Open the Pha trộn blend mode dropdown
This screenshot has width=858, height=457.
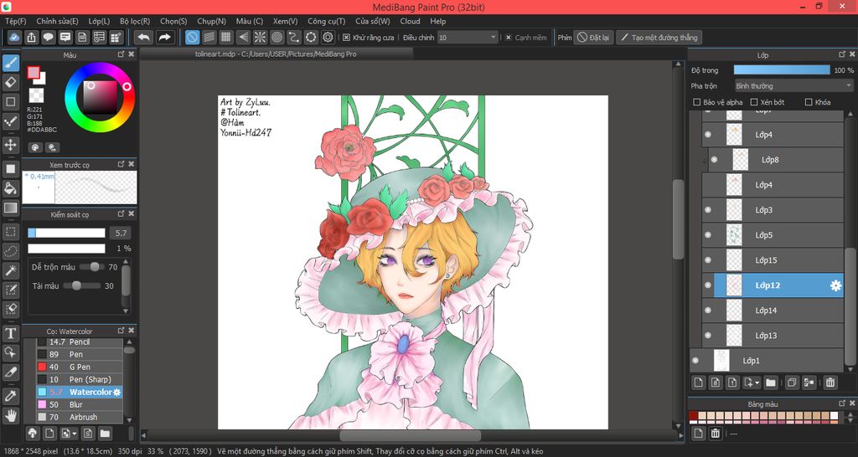pos(793,86)
